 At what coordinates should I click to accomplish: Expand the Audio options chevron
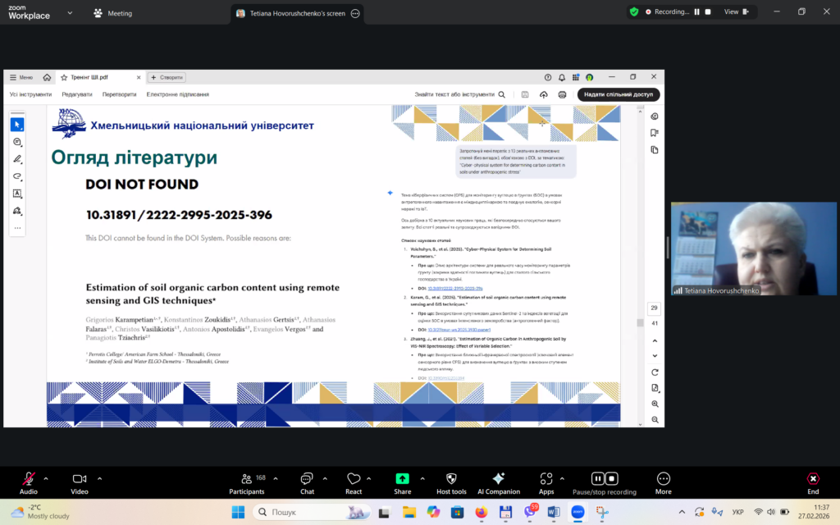point(46,478)
